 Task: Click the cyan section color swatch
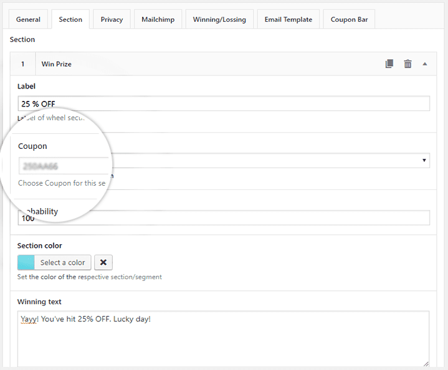[26, 262]
